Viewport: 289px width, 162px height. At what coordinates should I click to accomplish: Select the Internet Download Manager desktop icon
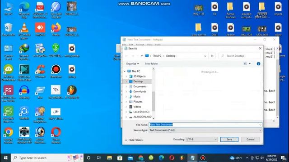pyautogui.click(x=24, y=52)
